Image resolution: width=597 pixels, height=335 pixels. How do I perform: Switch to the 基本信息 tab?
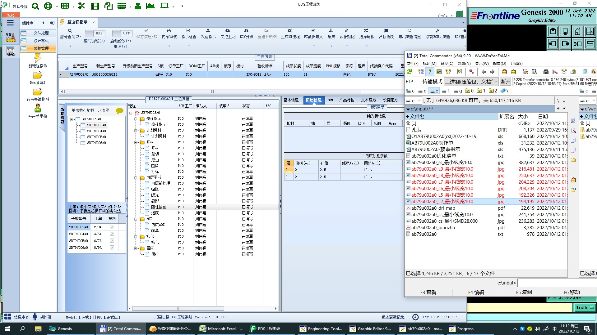291,100
